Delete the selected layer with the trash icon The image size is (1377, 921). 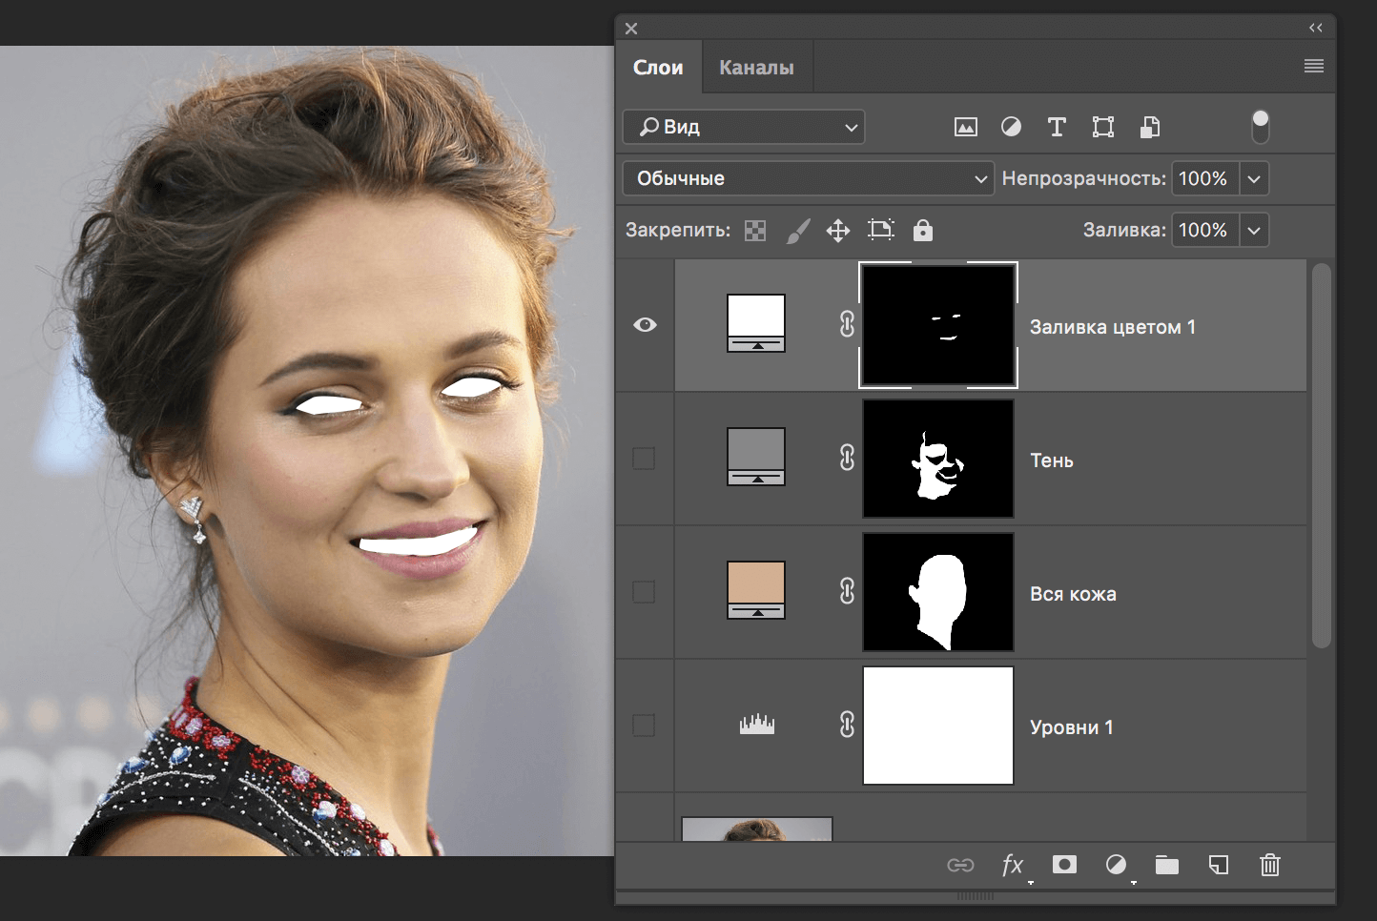[x=1269, y=866]
